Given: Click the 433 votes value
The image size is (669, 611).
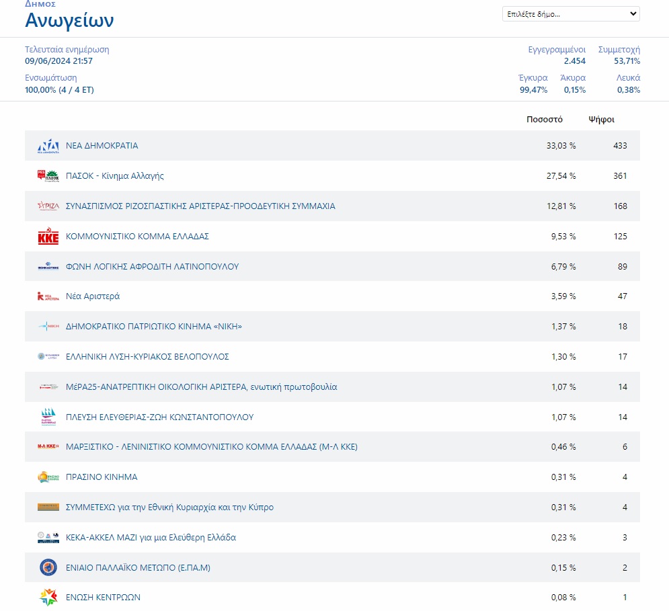Looking at the screenshot, I should click(x=620, y=146).
